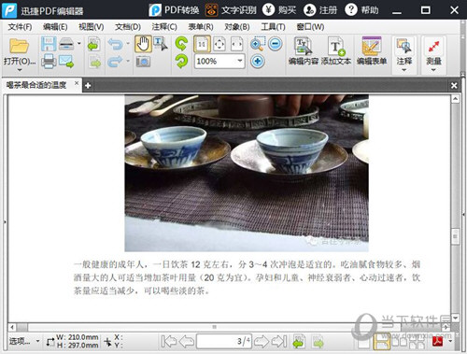Click the 注册 register button
Image resolution: width=467 pixels, height=354 pixels.
(x=320, y=10)
